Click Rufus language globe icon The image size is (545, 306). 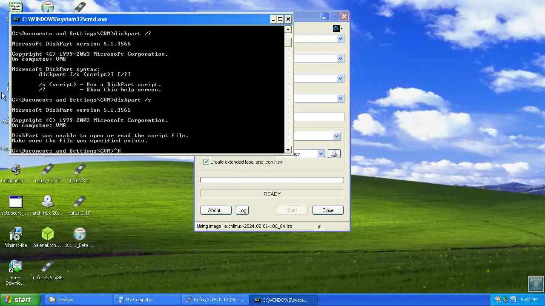click(336, 28)
